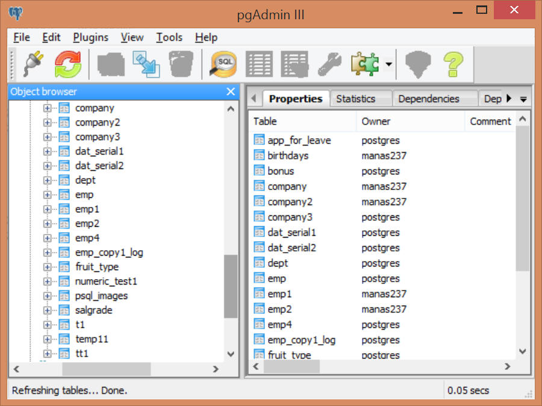
Task: Click the table icon beside company3 in tree
Action: tap(64, 137)
